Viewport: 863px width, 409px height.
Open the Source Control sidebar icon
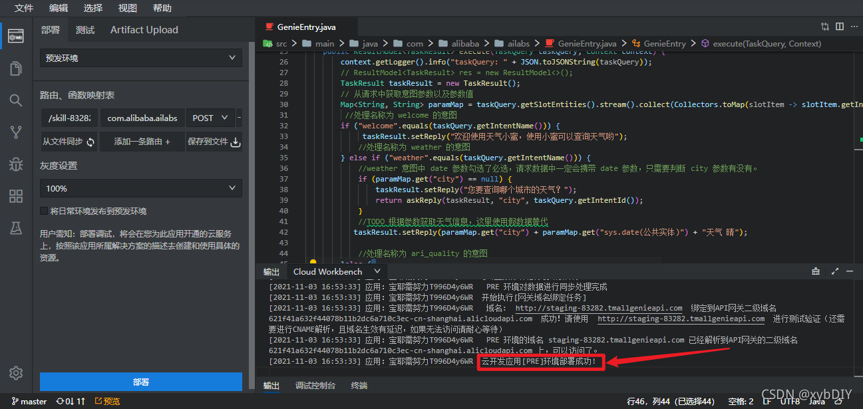[16, 132]
